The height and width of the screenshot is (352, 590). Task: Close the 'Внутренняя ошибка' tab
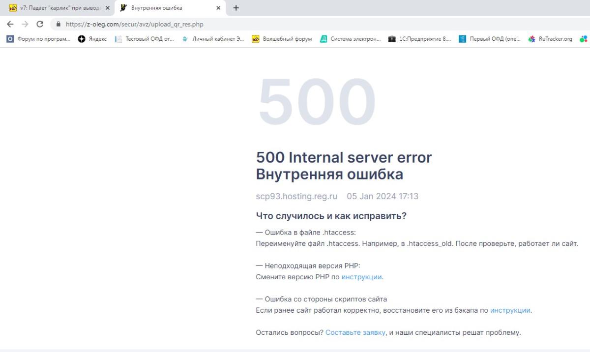pos(218,8)
